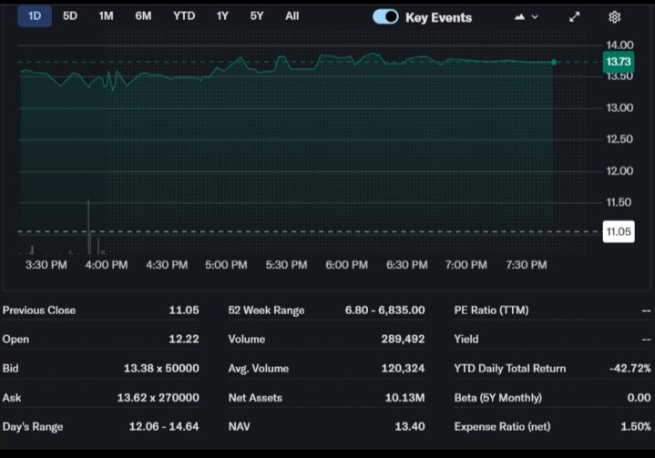This screenshot has height=458, width=655.
Task: Choose YTD chart range
Action: click(x=183, y=15)
